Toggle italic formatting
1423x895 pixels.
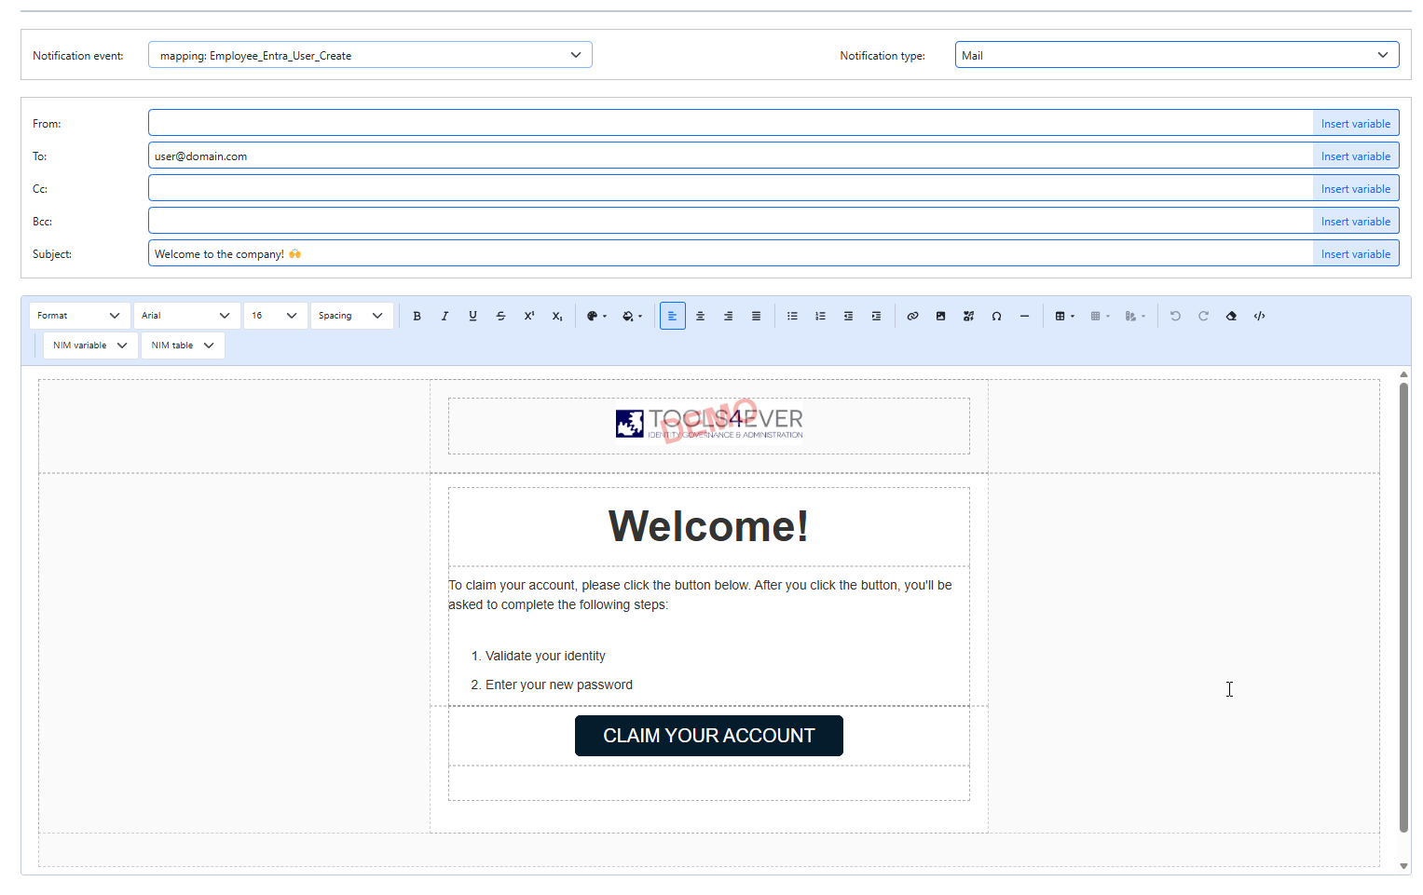click(445, 316)
